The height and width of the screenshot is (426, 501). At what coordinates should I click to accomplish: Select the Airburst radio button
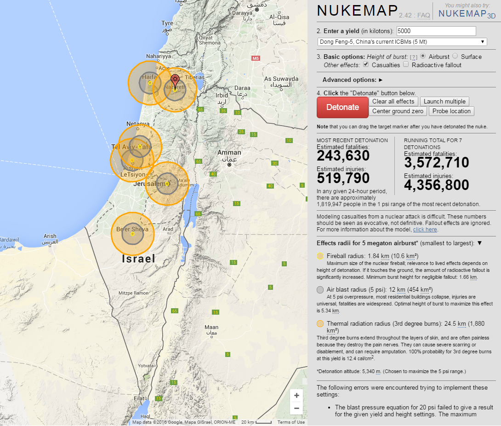point(423,56)
